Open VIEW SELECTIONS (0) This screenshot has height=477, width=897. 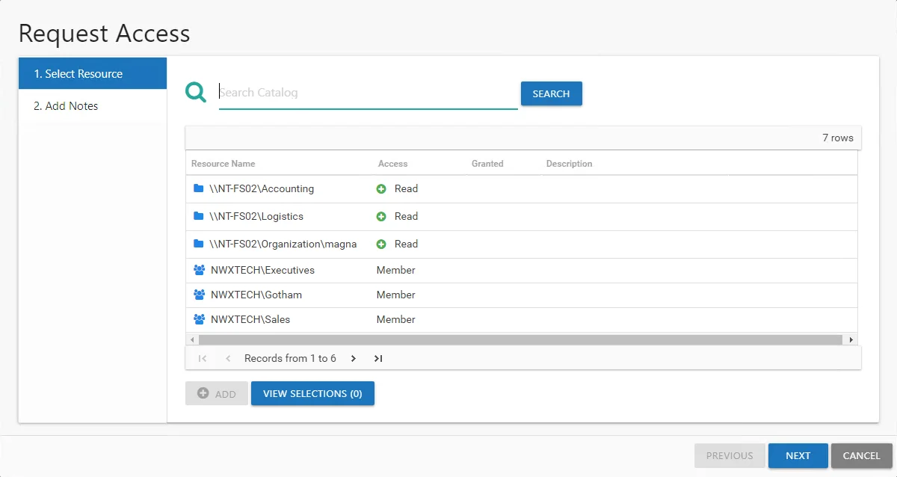tap(312, 393)
